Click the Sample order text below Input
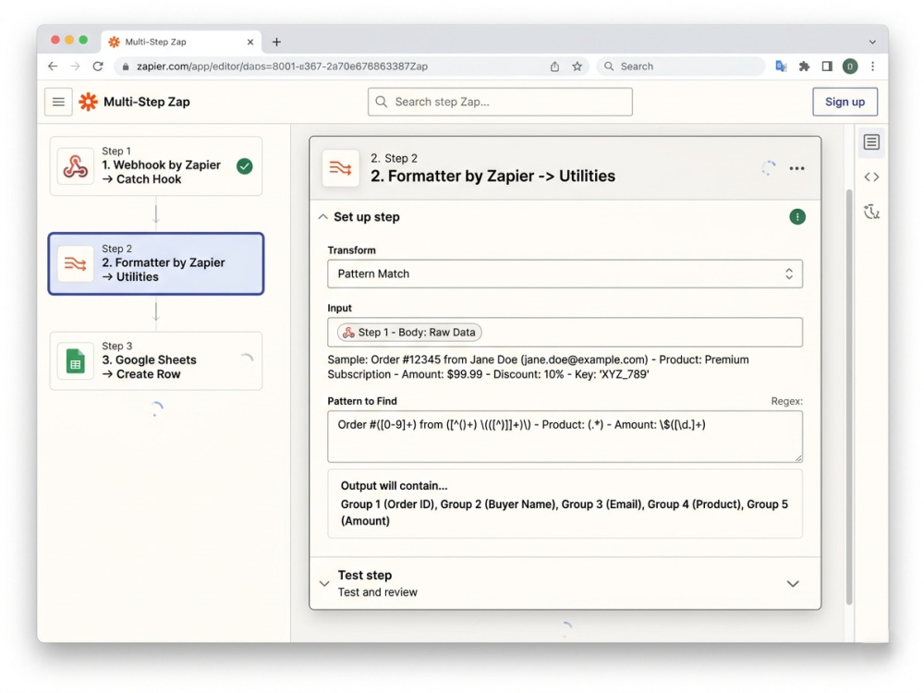Screen dimensions: 924x693 [538, 367]
